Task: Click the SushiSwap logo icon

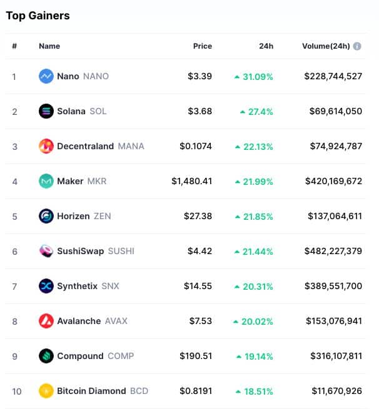Action: 46,251
